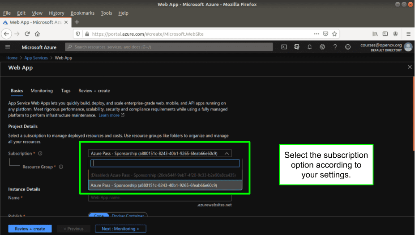This screenshot has height=235, width=415.
Task: Open the Firefox account icon in toolbar
Action: pyautogui.click(x=395, y=34)
